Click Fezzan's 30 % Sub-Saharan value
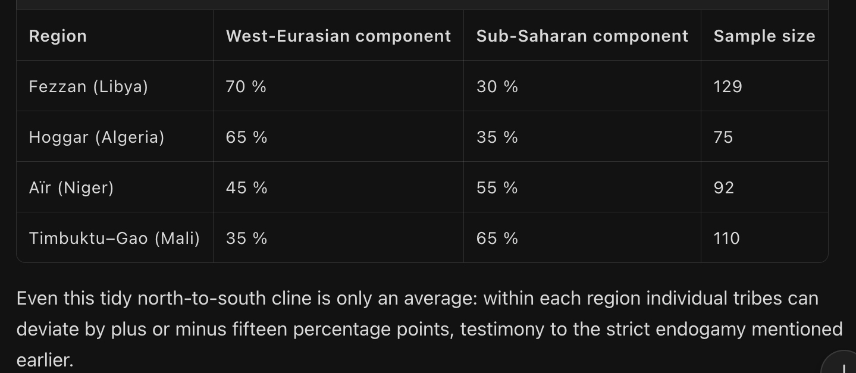This screenshot has height=373, width=856. coord(497,87)
